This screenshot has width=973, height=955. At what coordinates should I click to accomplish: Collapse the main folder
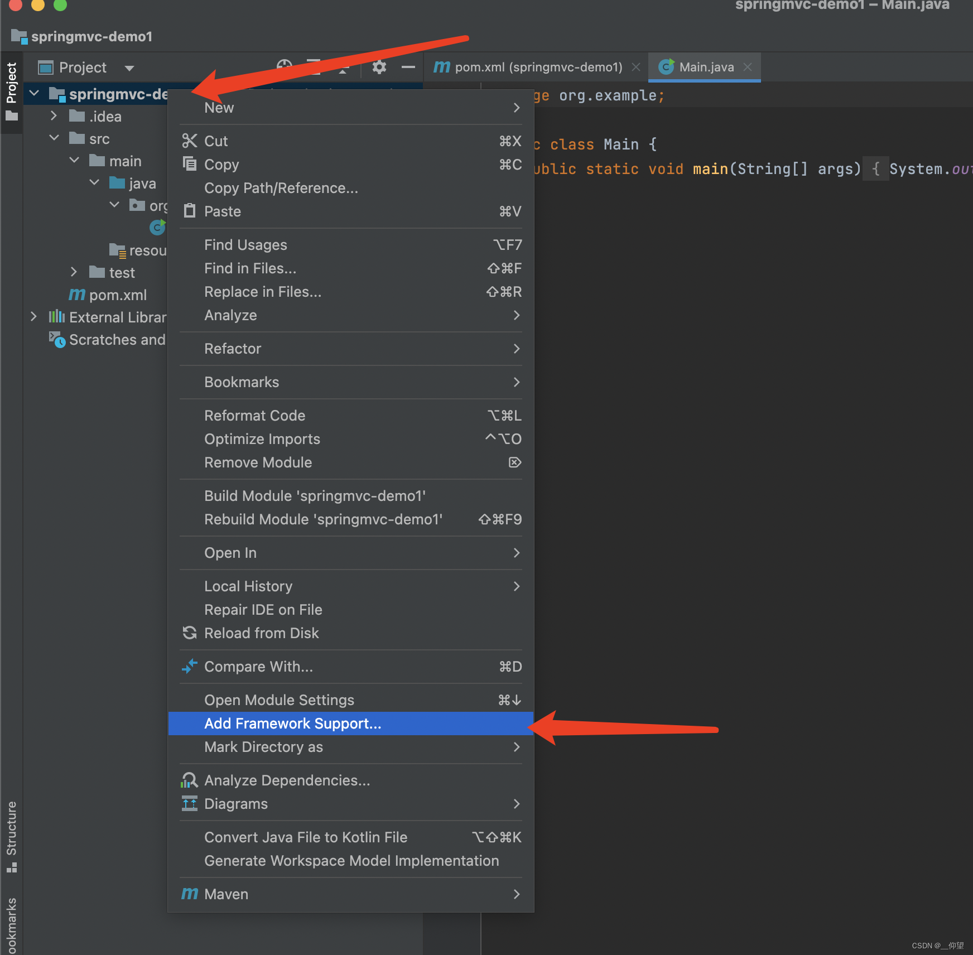pos(74,160)
